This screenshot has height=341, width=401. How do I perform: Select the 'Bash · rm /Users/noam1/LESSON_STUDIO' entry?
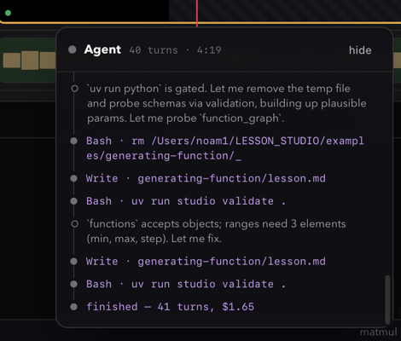coord(225,148)
